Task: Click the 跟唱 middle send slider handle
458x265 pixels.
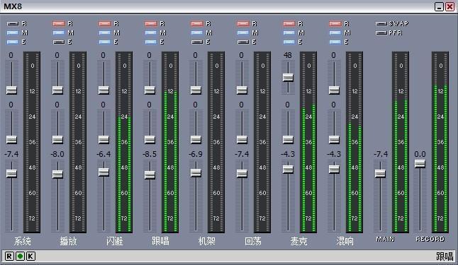Action: pyautogui.click(x=150, y=139)
